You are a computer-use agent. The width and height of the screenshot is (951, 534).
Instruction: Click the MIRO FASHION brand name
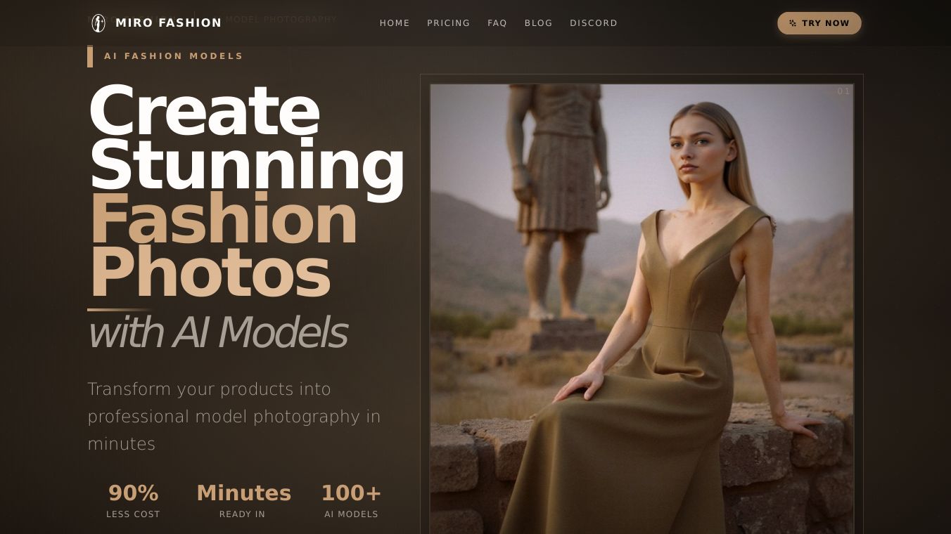168,23
